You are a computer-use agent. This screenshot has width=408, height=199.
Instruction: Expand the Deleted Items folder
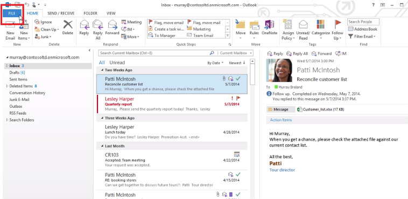7,86
